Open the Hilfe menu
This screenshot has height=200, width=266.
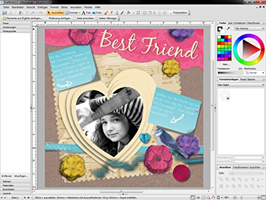pos(98,7)
